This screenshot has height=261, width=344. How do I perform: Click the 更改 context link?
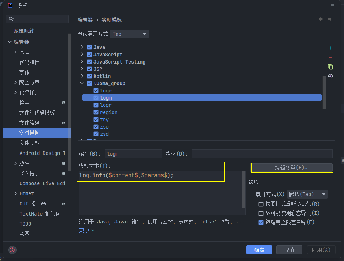pos(86,230)
